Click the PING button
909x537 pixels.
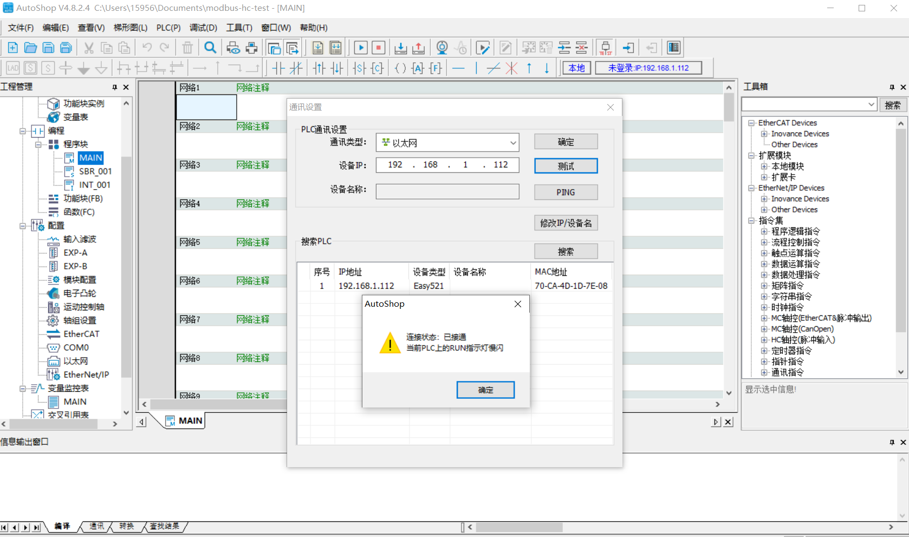566,192
